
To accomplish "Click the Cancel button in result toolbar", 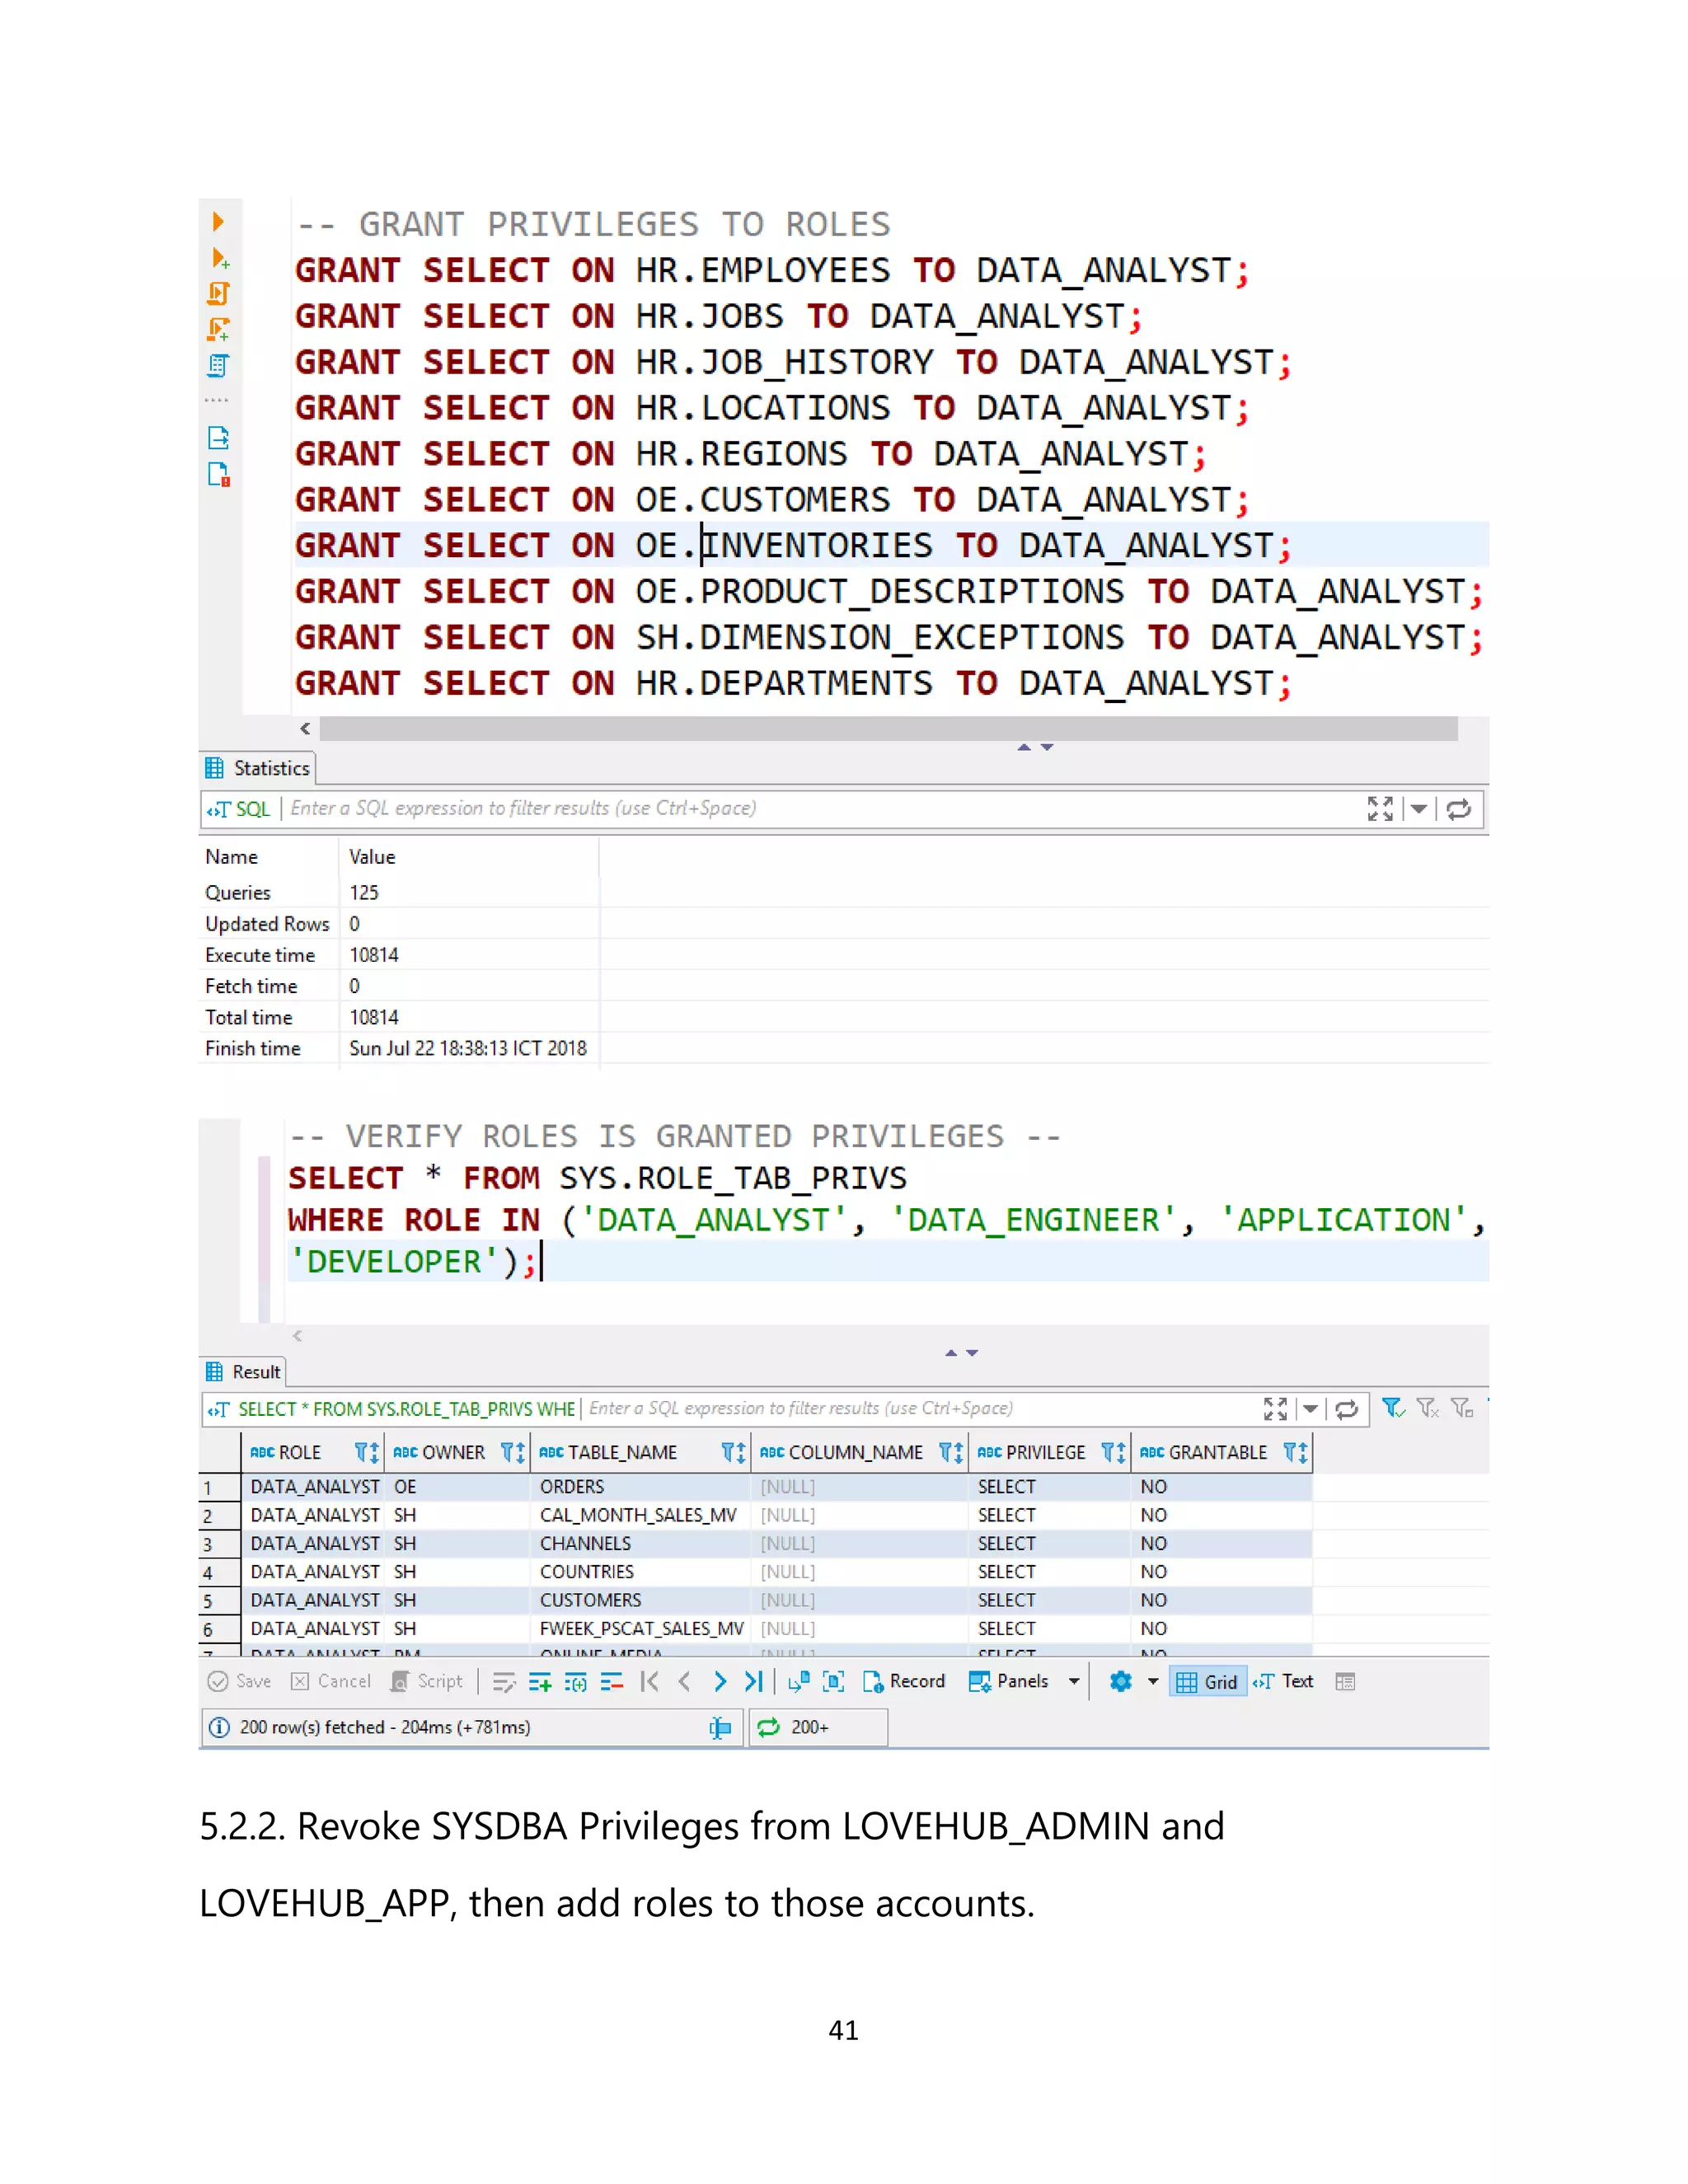I will (331, 1681).
